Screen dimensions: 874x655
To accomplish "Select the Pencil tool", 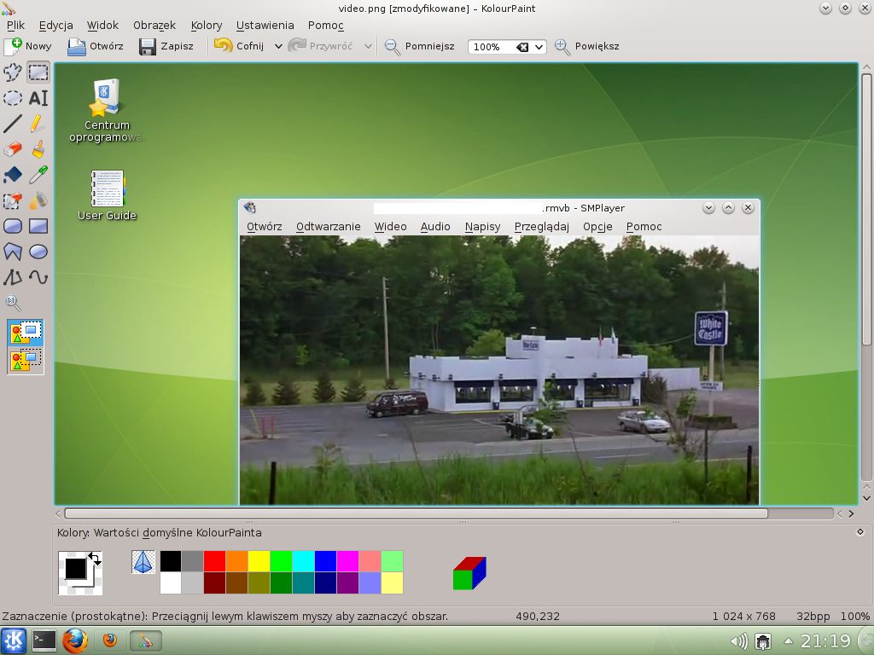I will 38,124.
